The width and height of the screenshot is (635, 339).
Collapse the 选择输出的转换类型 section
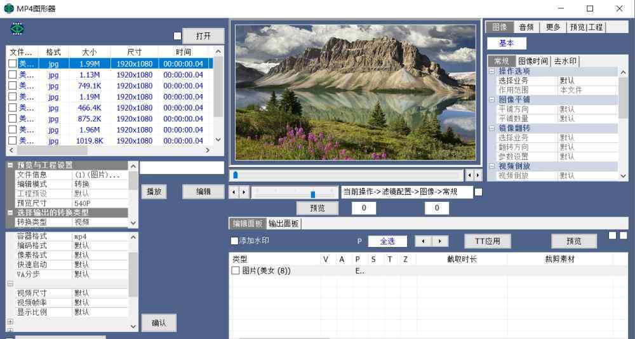coord(10,213)
